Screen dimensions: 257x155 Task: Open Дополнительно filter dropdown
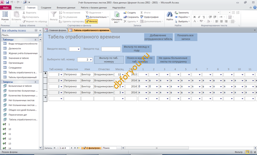[97, 17]
